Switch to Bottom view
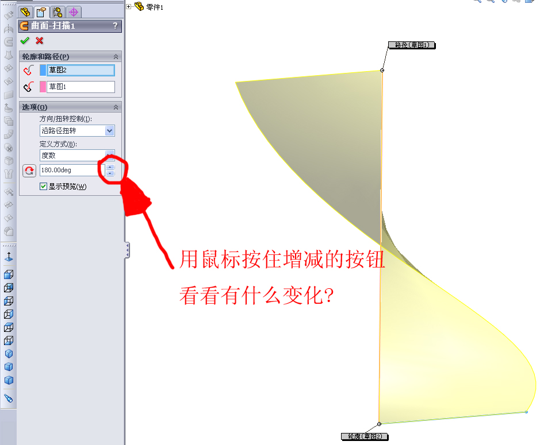540x445 pixels. click(x=9, y=340)
